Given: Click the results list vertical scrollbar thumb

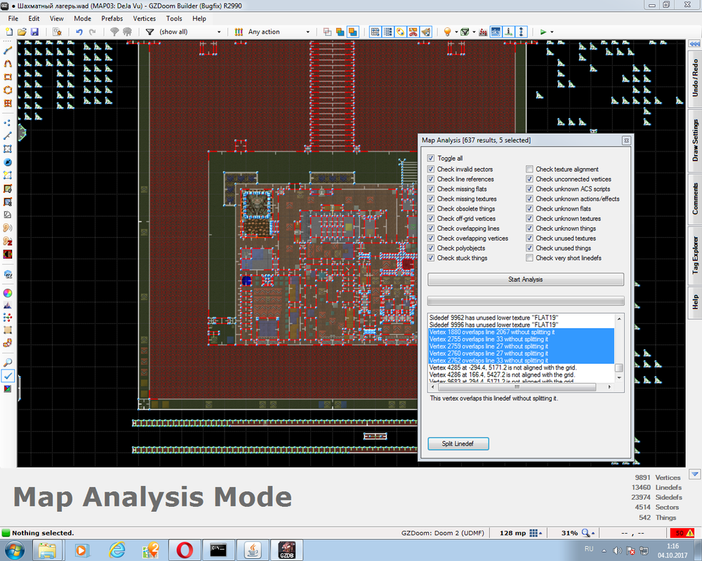Looking at the screenshot, I should [618, 367].
